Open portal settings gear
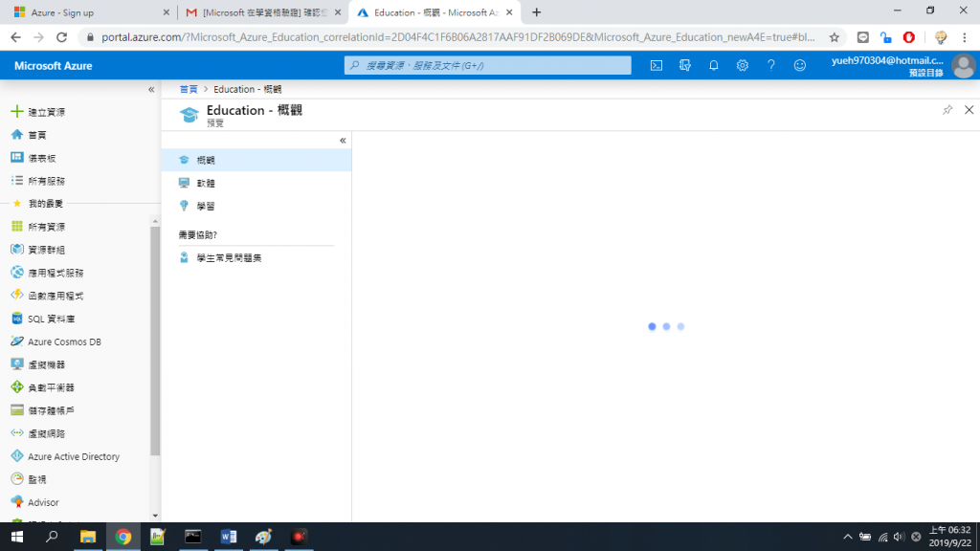The image size is (980, 551). click(x=743, y=65)
